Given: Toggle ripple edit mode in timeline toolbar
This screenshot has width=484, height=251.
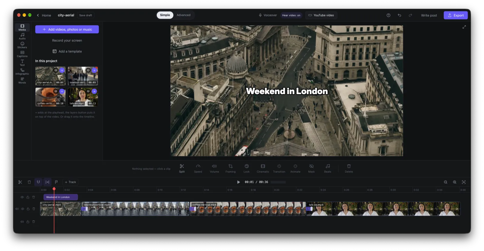Looking at the screenshot, I should pyautogui.click(x=47, y=182).
